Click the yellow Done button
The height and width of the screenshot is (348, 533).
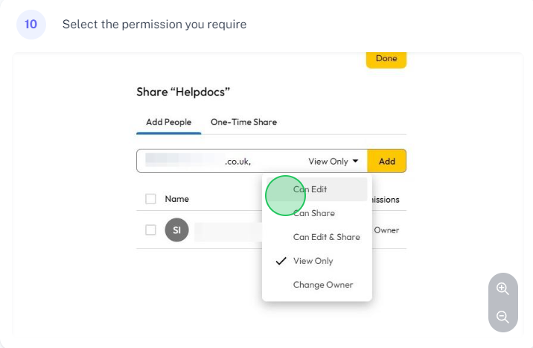click(386, 59)
